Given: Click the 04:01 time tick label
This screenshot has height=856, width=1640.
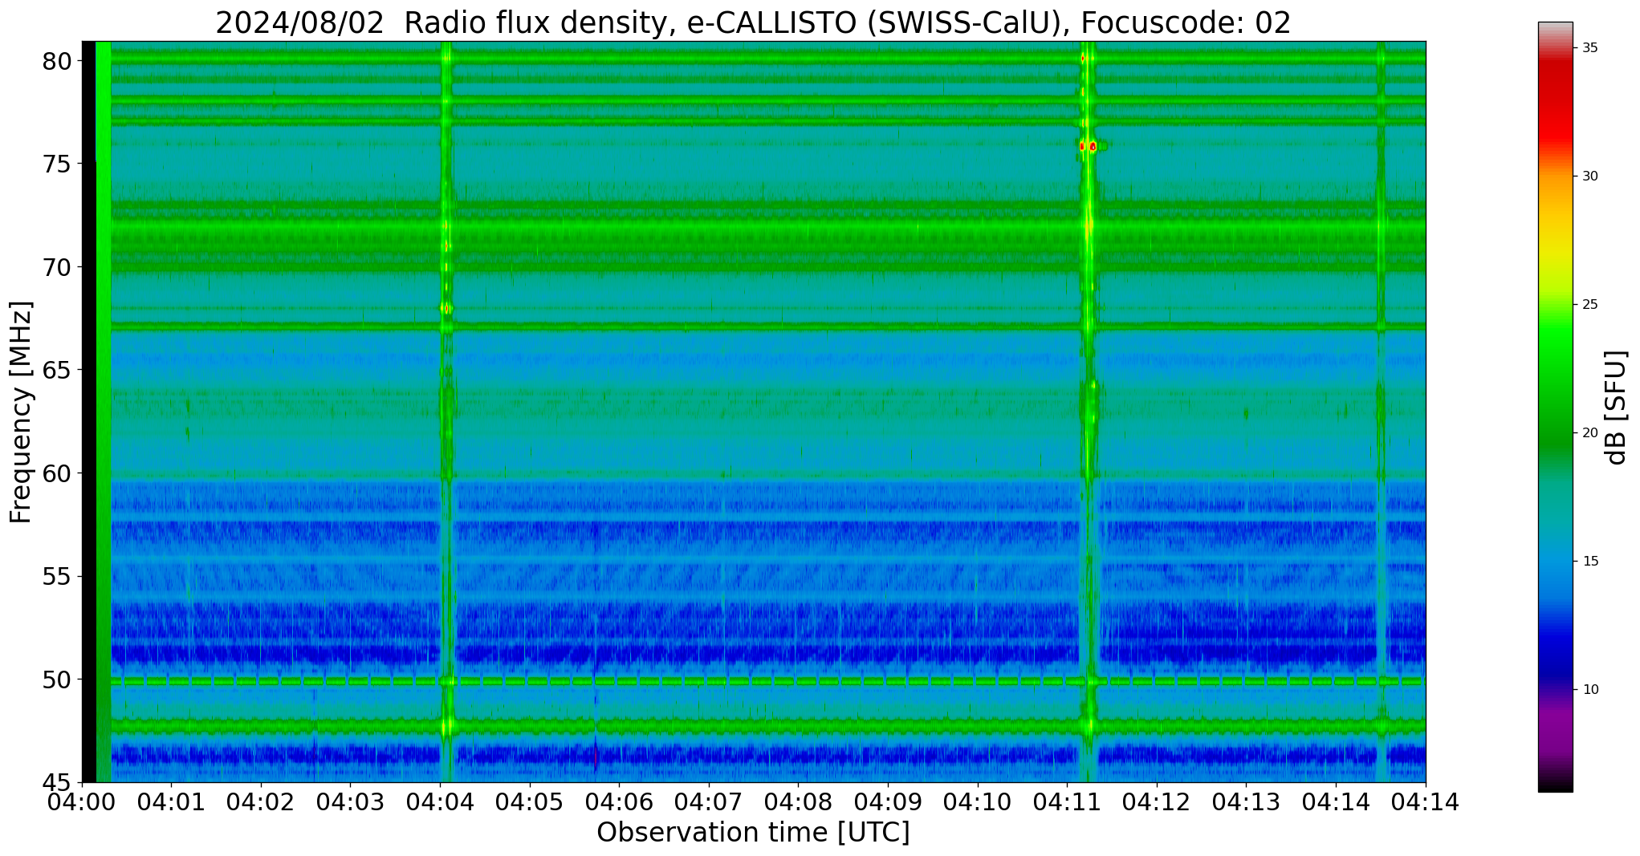Looking at the screenshot, I should [x=171, y=801].
